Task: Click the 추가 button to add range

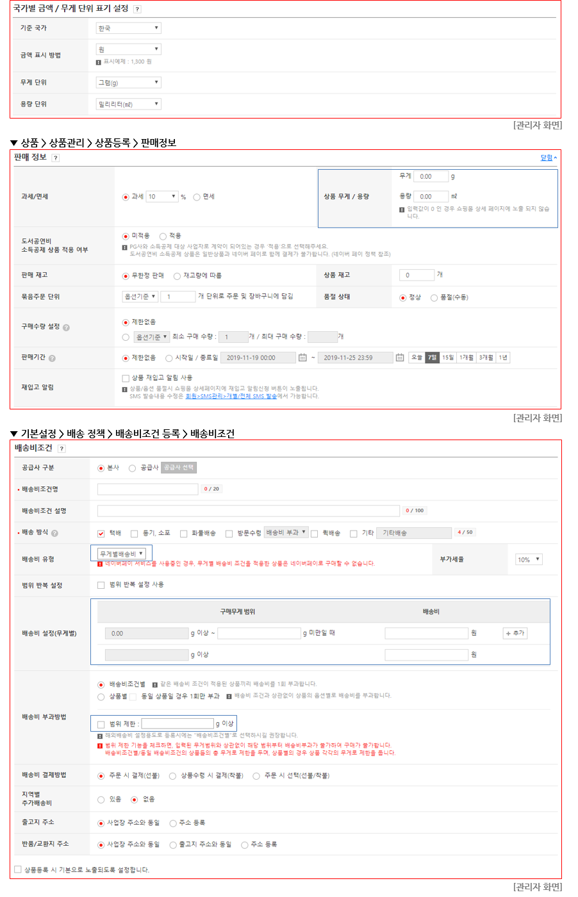Action: [x=515, y=633]
